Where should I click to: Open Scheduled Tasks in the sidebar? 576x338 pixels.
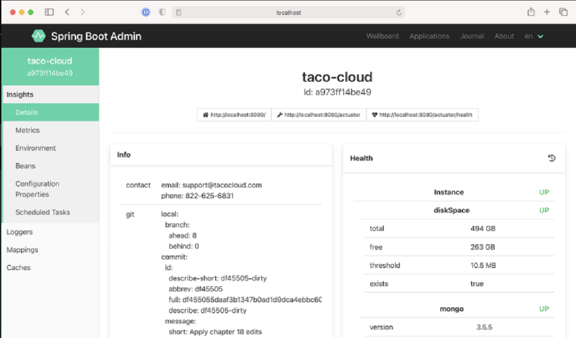coord(51,212)
